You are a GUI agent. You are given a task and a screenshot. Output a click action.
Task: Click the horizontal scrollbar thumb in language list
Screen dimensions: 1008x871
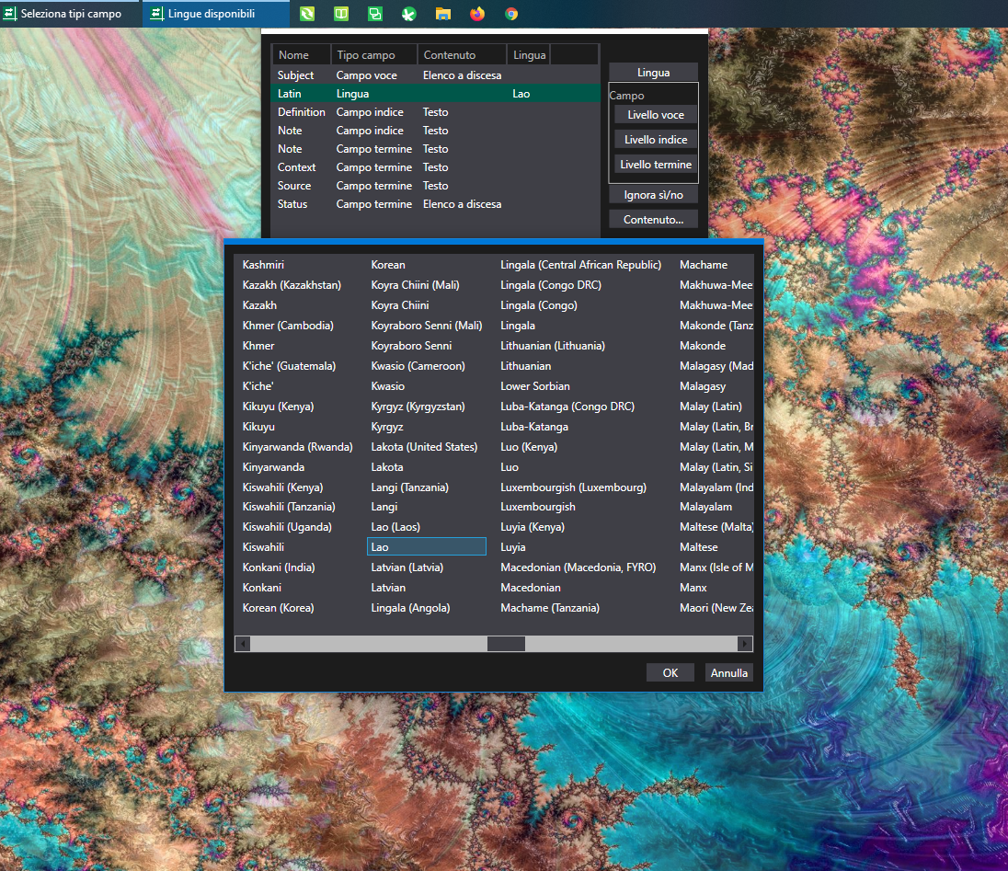pos(506,644)
